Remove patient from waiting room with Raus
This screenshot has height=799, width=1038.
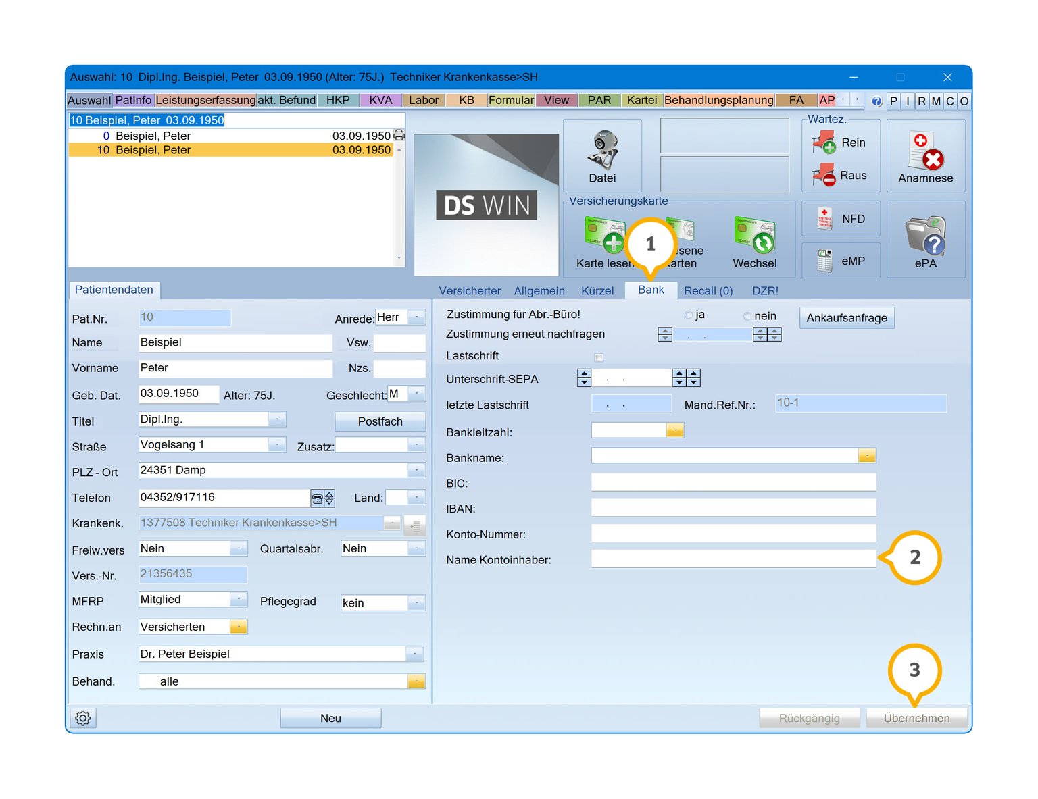point(840,176)
